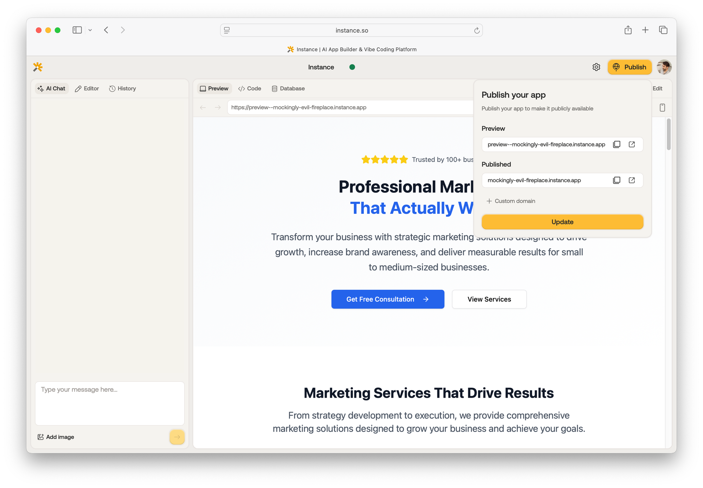Switch to mobile device preview icon

(x=662, y=108)
